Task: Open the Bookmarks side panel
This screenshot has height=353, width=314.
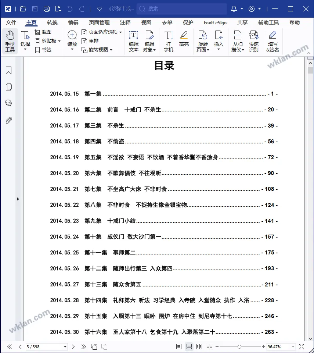Action: pos(8,71)
